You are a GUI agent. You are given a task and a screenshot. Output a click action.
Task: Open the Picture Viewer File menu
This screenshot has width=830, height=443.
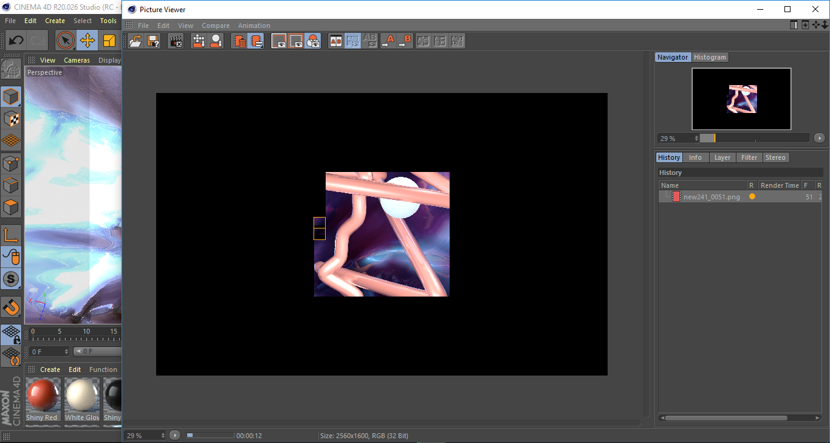pyautogui.click(x=143, y=26)
